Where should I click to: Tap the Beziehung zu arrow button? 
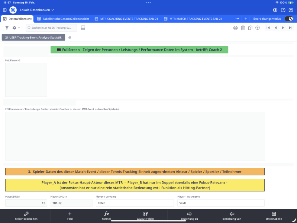tap(189, 216)
